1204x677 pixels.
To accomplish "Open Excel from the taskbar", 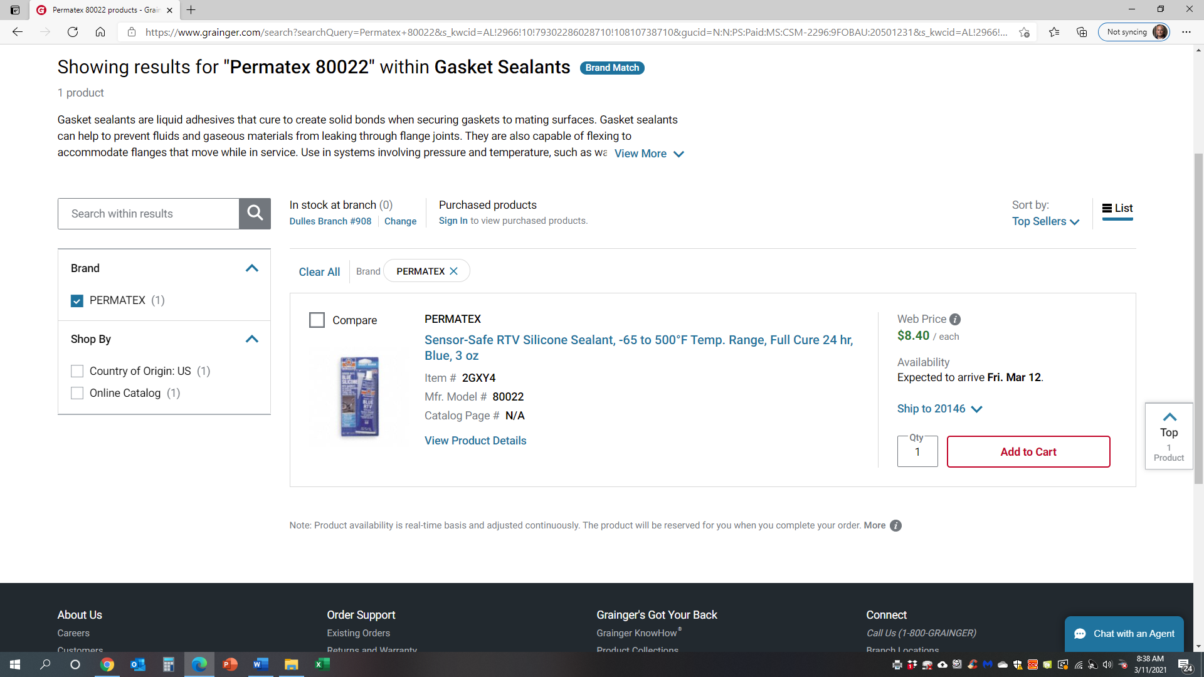I will click(x=322, y=664).
